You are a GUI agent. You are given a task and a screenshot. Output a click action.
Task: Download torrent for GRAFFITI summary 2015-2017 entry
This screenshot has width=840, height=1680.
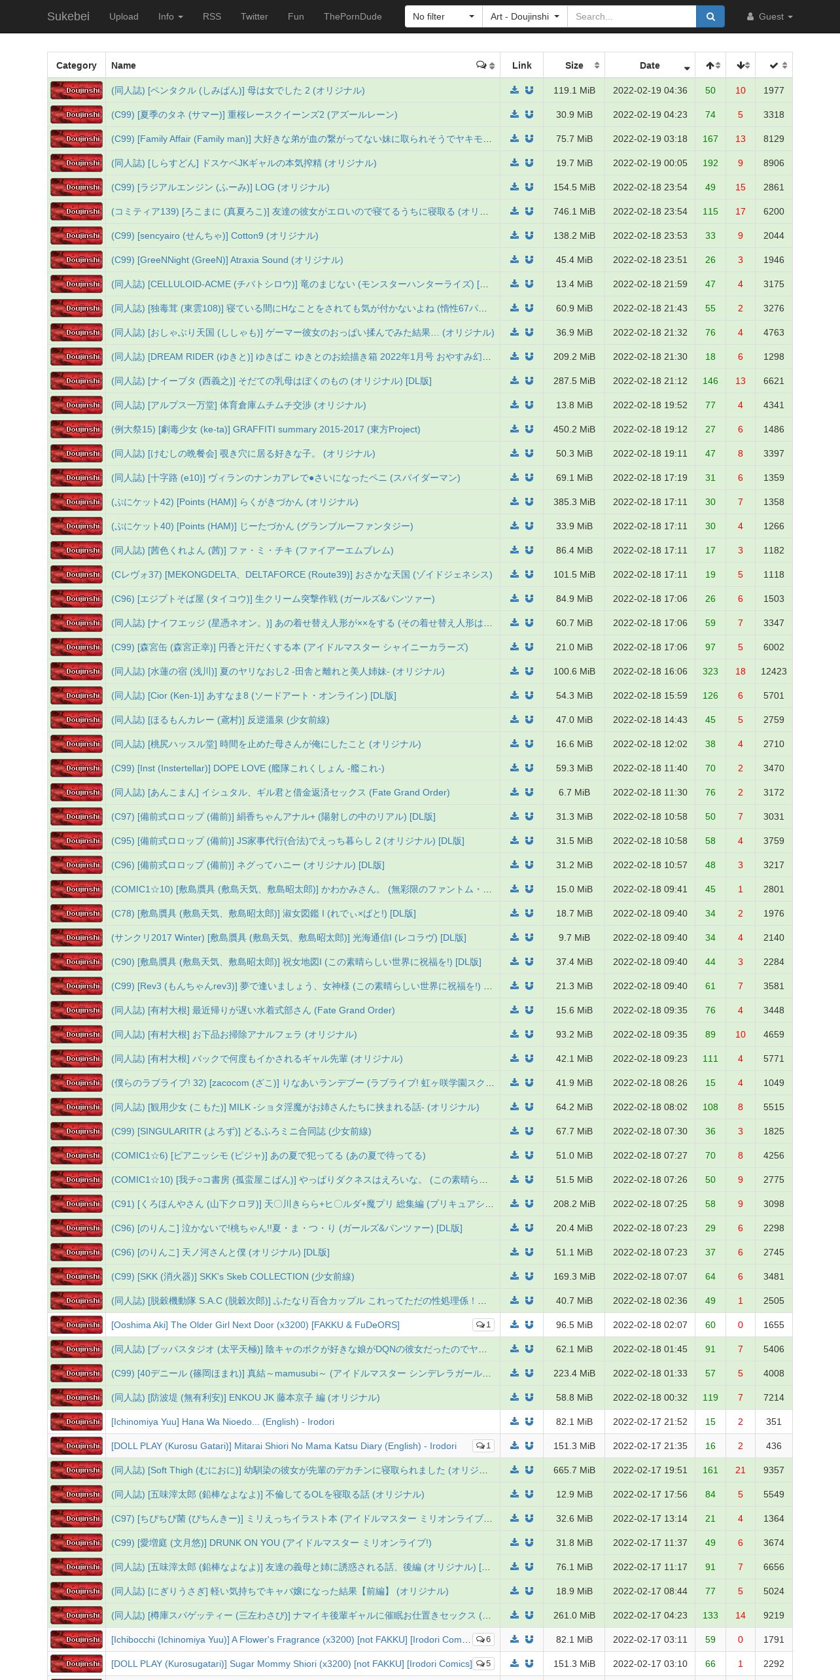coord(515,429)
